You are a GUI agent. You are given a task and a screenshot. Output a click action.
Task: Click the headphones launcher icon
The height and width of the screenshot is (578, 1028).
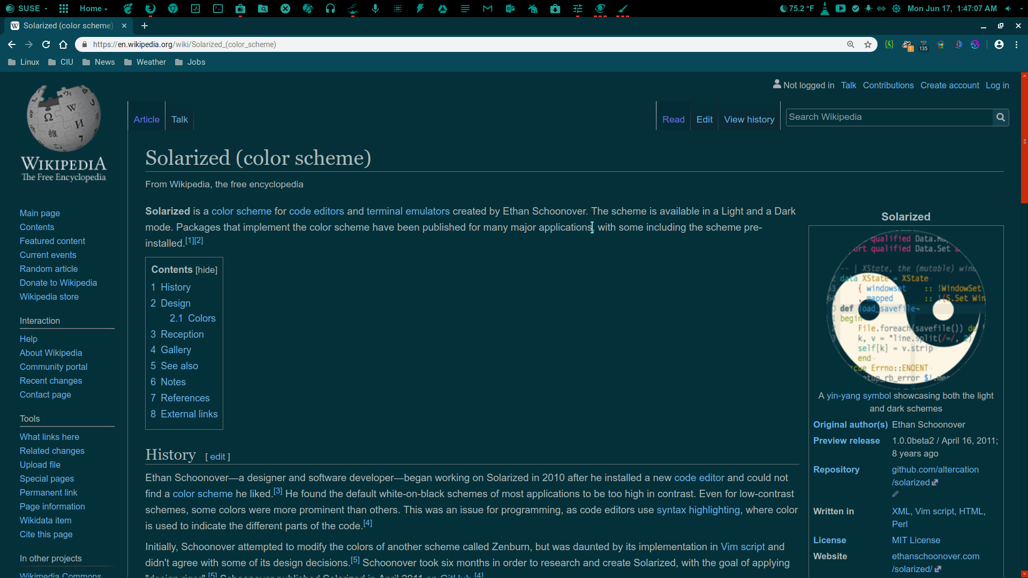[x=330, y=9]
